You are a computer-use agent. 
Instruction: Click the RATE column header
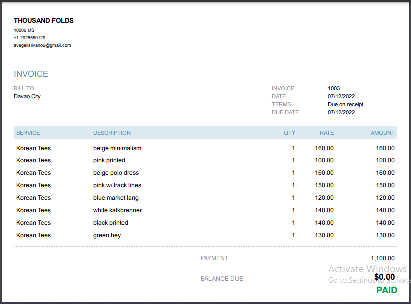[327, 133]
